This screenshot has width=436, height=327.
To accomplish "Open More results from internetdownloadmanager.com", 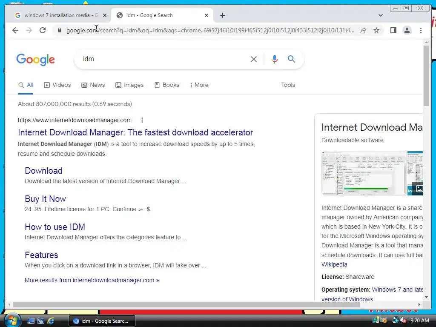I will click(x=92, y=280).
